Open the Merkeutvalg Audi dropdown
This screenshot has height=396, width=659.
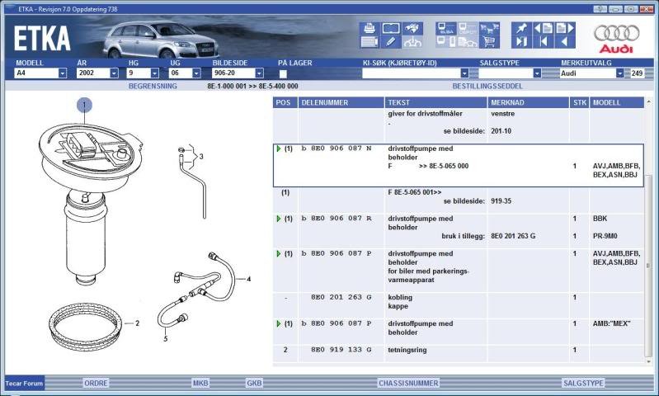[620, 73]
